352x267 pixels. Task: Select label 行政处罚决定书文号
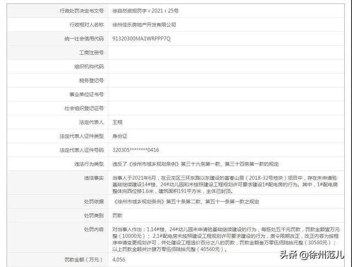click(x=82, y=11)
